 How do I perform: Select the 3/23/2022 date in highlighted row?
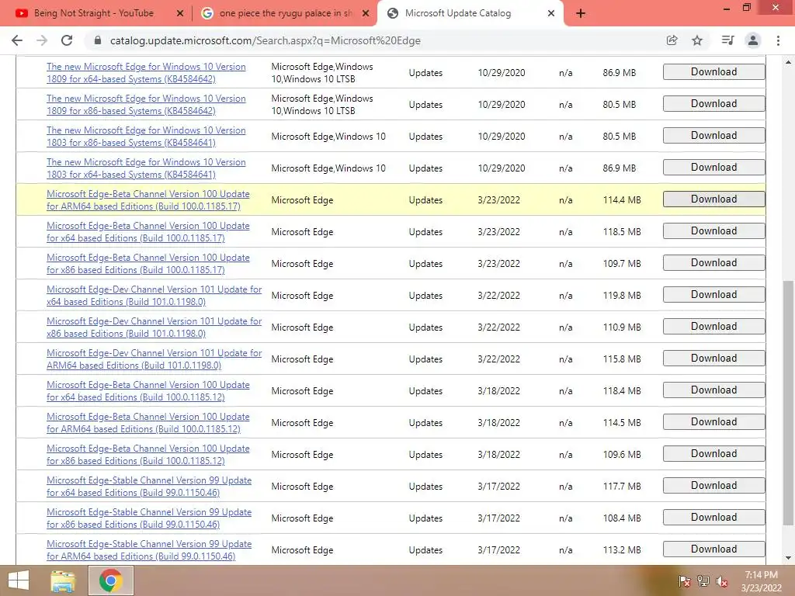click(x=499, y=200)
